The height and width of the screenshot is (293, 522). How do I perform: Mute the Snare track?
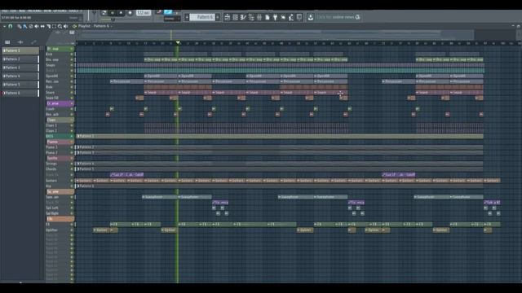point(72,92)
